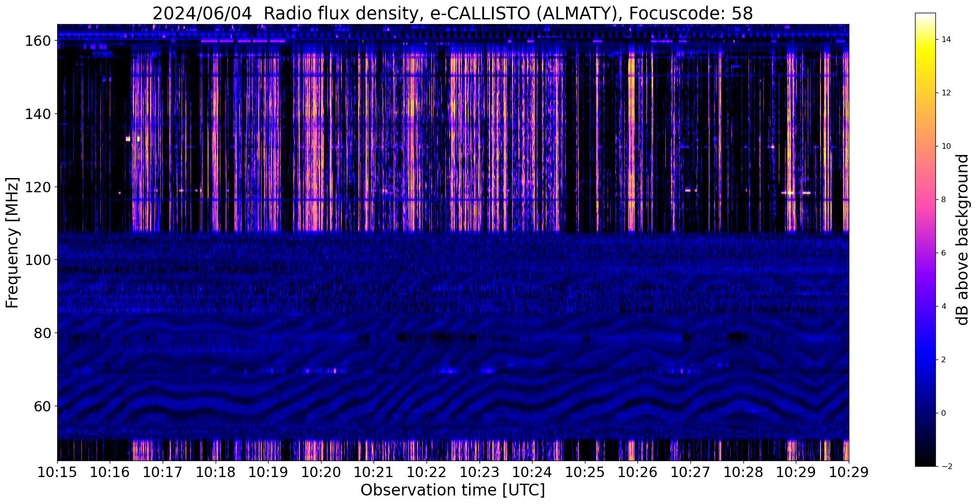Click the 10:27 time tick label
The image size is (977, 504).
pos(690,472)
